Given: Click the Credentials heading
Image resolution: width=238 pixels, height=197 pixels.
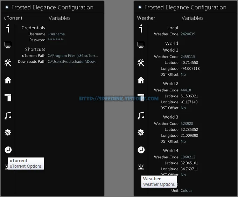Looking at the screenshot, I should [x=33, y=28].
